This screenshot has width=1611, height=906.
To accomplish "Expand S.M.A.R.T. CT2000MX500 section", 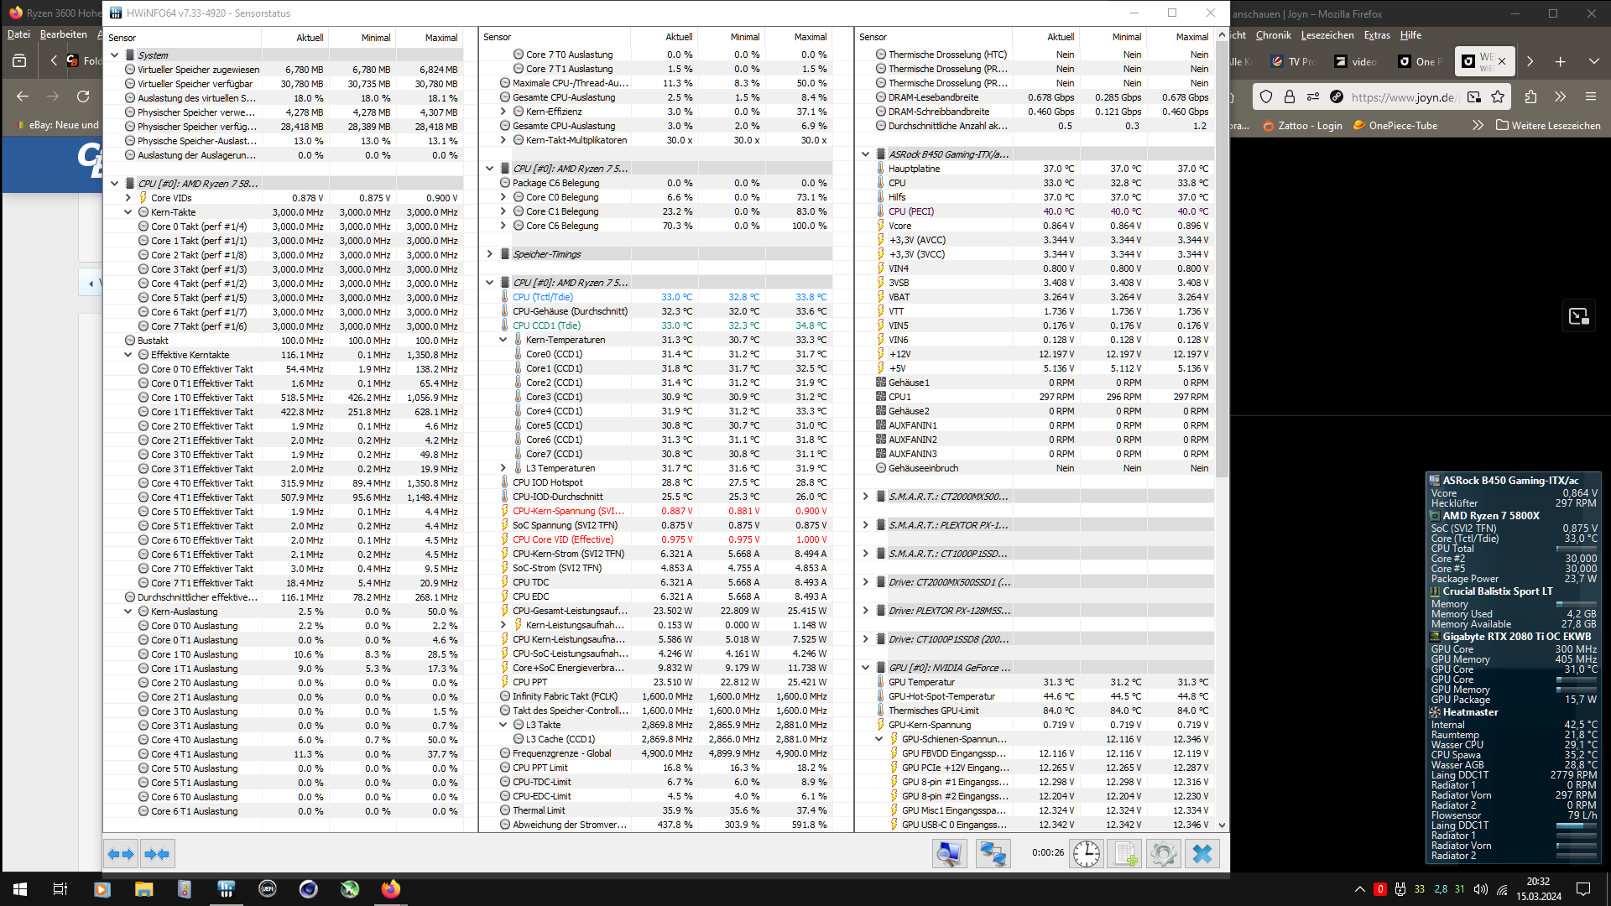I will [x=866, y=497].
